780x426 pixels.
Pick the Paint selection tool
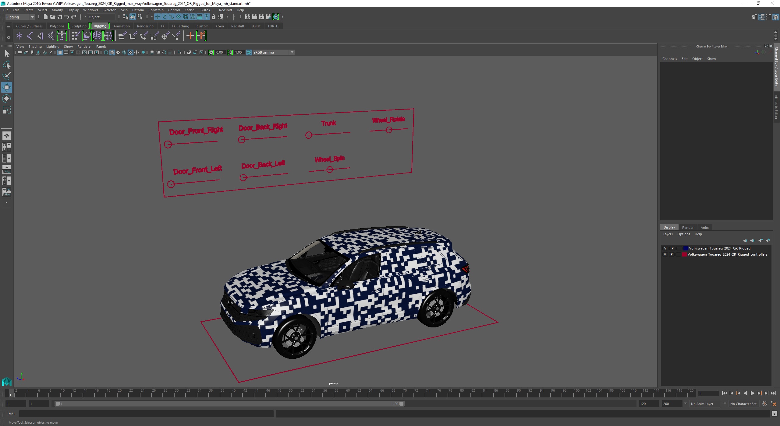point(6,76)
